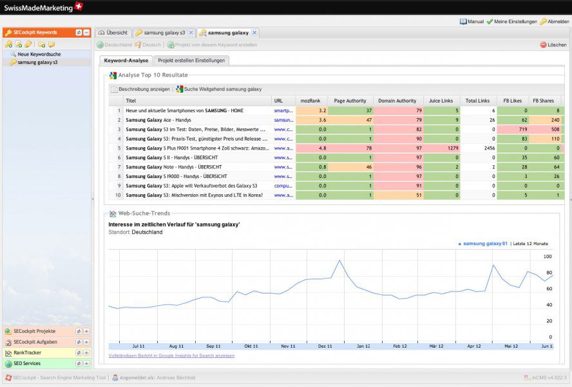Open Vollständigen Bericht in Google Insights link
Screen dimensions: 572x387
[x=171, y=355]
